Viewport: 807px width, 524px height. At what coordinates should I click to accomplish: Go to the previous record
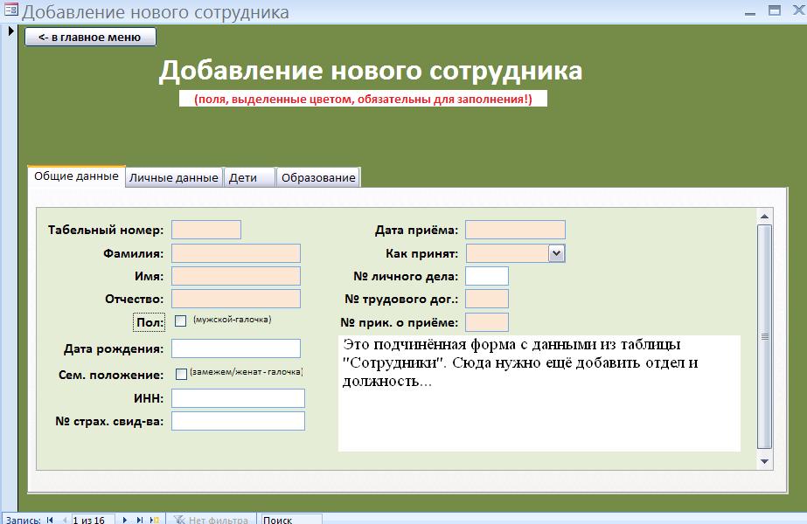[x=65, y=520]
